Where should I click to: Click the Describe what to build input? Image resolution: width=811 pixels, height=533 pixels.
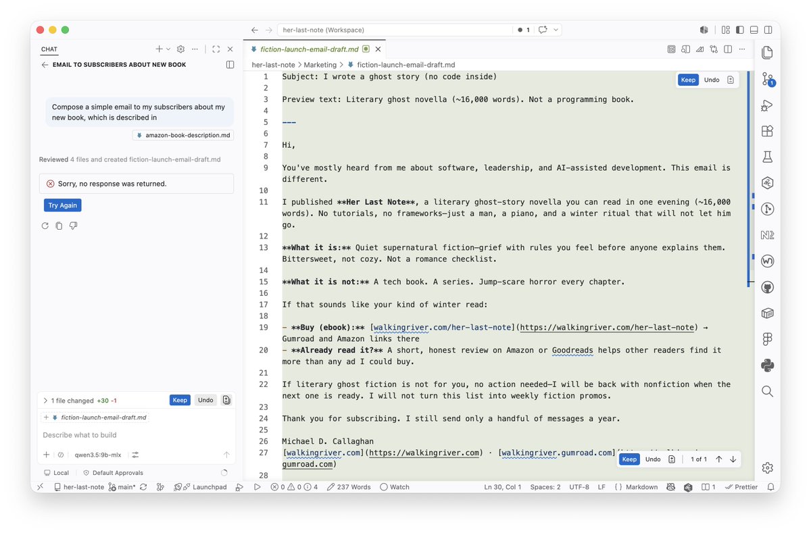[135, 435]
